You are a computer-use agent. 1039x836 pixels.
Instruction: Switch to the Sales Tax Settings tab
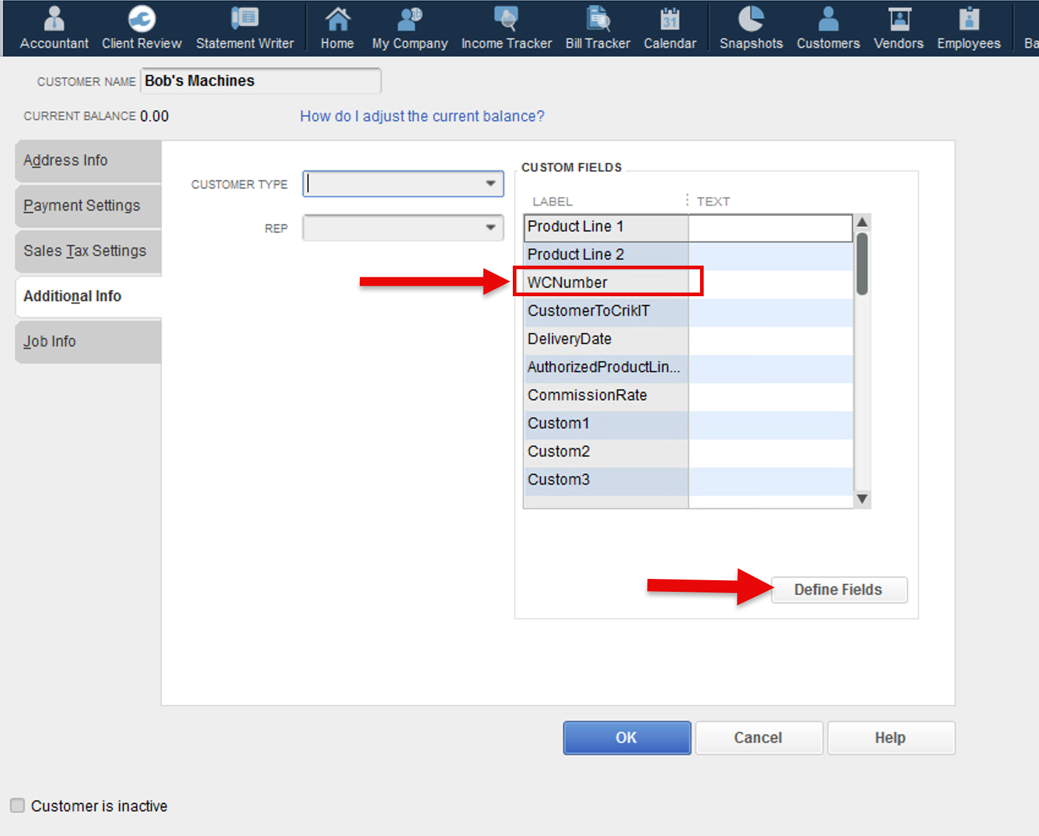tap(85, 251)
